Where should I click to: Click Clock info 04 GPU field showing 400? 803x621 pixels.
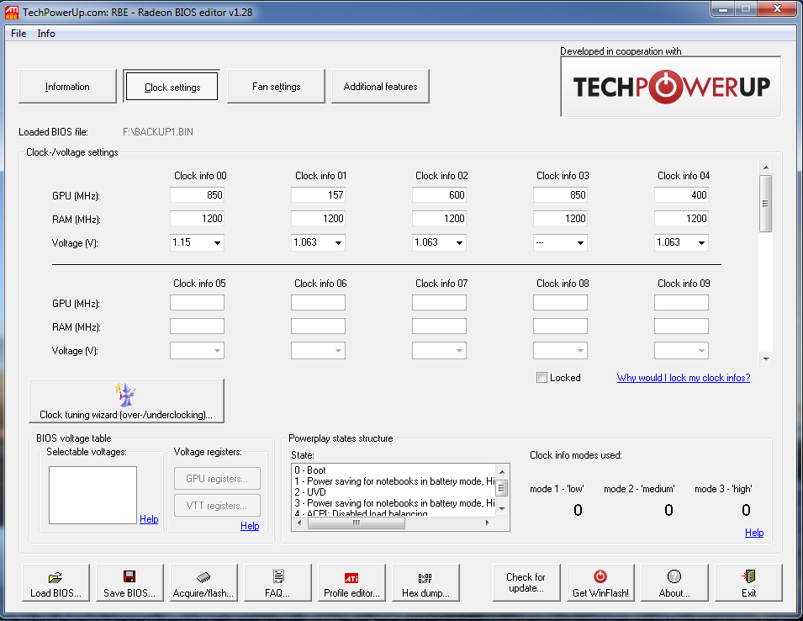click(x=681, y=194)
